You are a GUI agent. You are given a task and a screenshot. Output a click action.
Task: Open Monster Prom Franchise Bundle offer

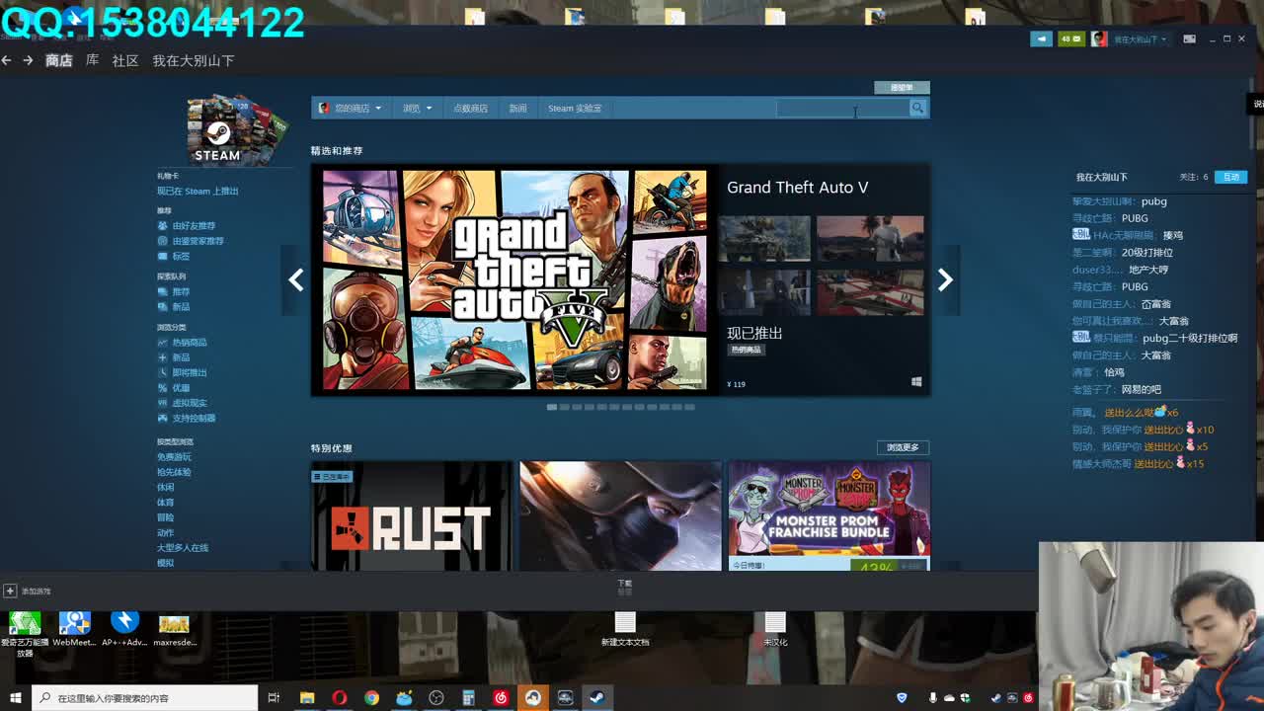[829, 515]
